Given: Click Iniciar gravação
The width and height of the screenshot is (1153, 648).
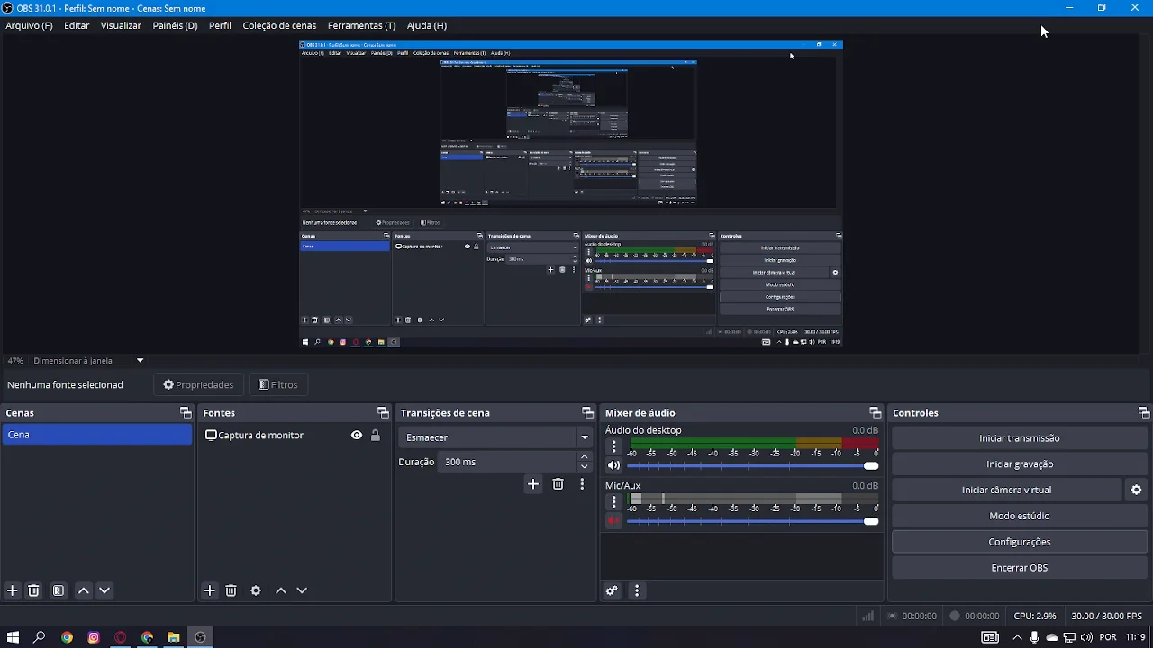Looking at the screenshot, I should click(x=1020, y=464).
